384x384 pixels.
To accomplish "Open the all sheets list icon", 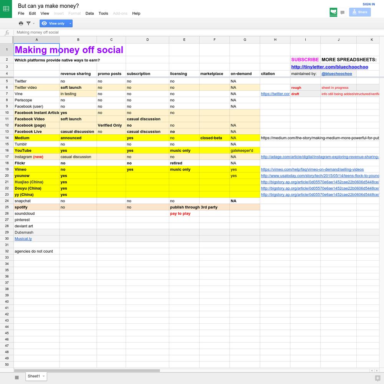I will click(17, 377).
